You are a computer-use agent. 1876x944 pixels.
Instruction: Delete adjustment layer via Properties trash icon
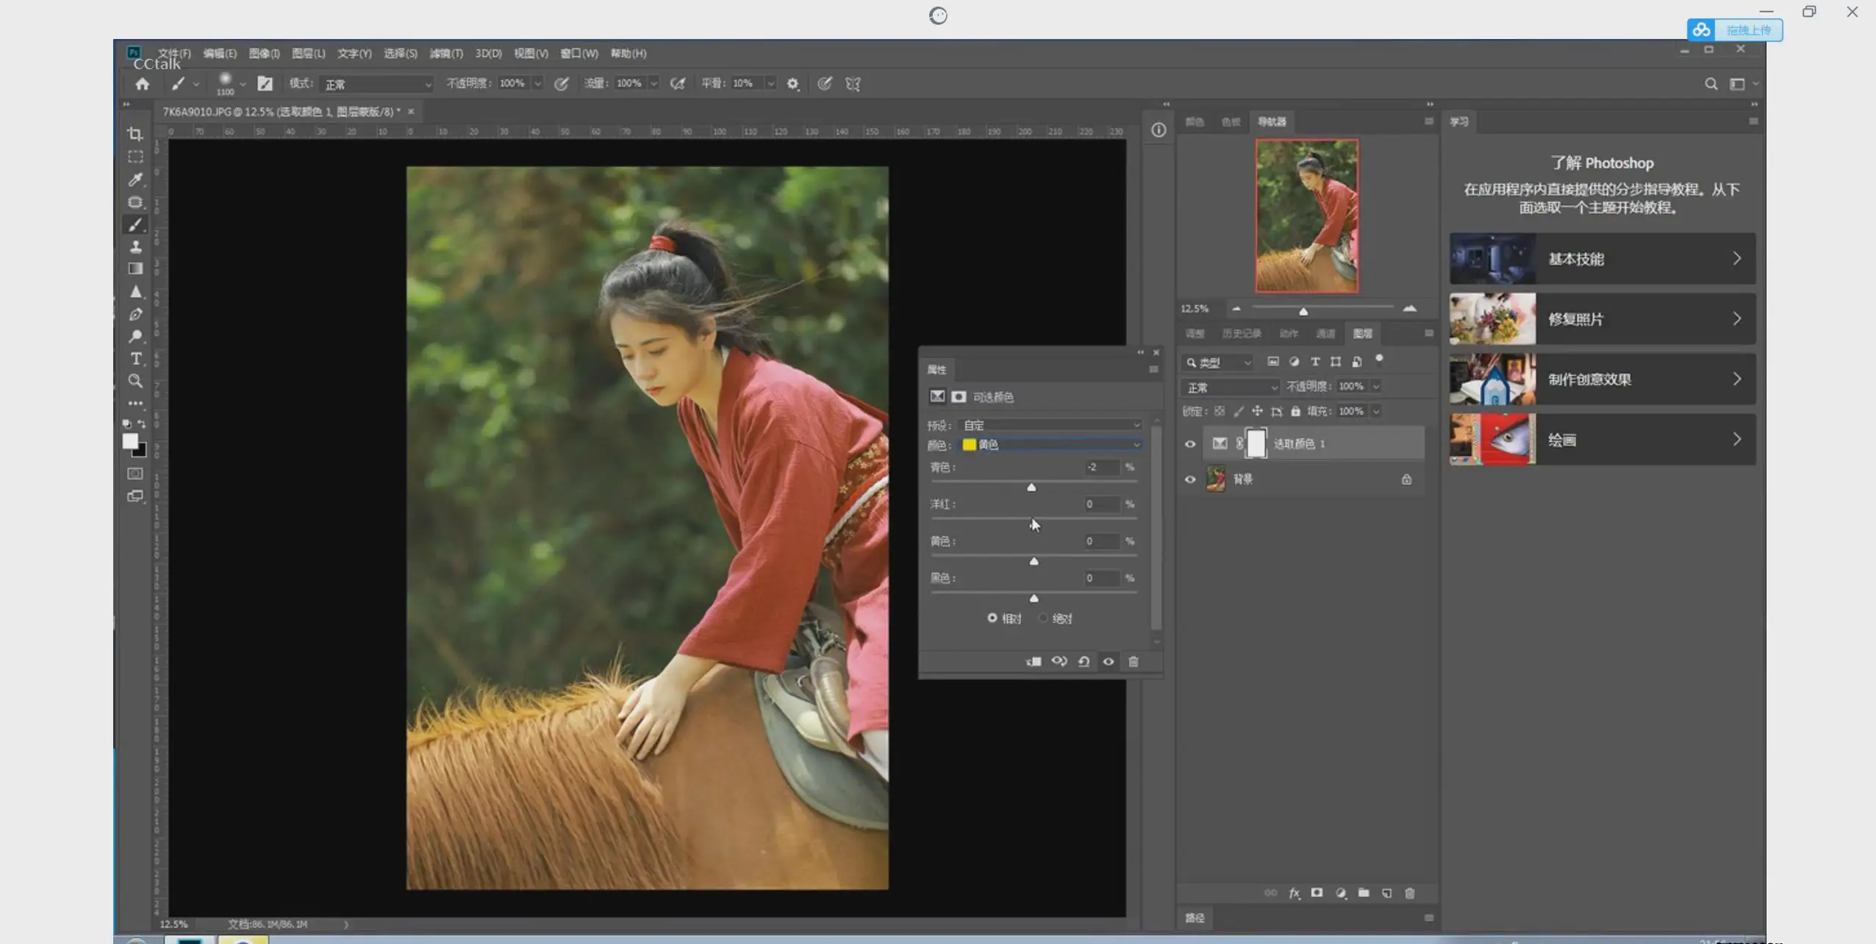(1134, 662)
